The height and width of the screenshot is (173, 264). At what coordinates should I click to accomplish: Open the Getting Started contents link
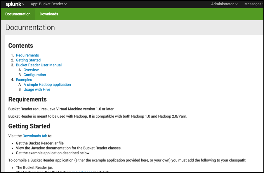[28, 60]
